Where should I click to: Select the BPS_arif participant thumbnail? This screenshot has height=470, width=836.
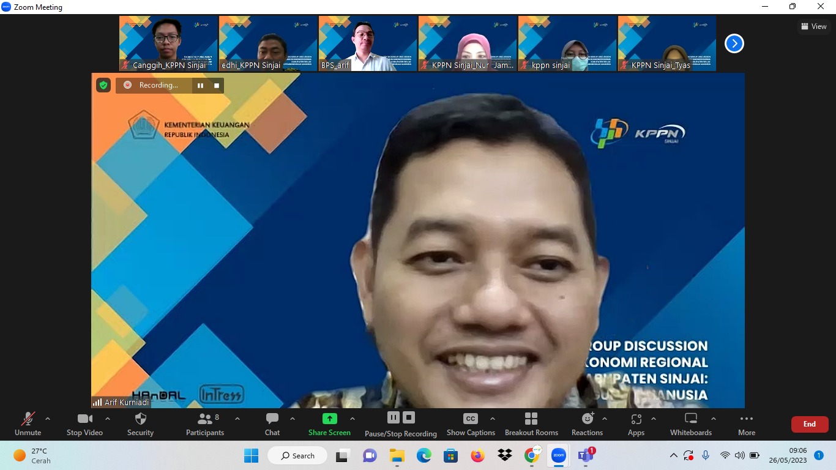click(367, 43)
